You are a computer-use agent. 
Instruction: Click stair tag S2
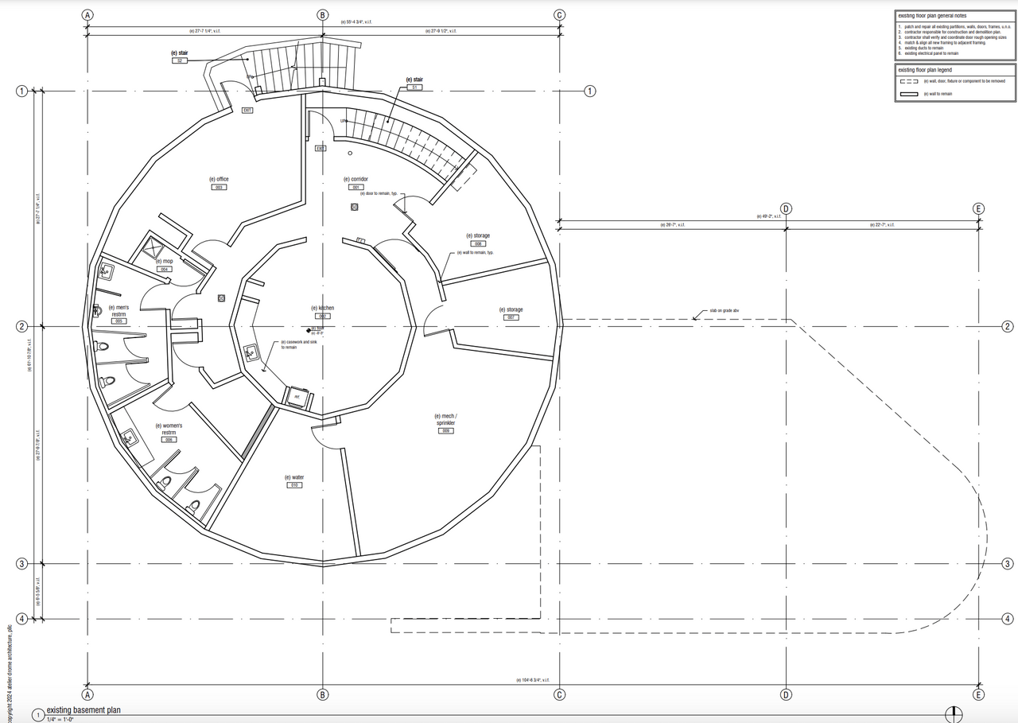pos(180,60)
